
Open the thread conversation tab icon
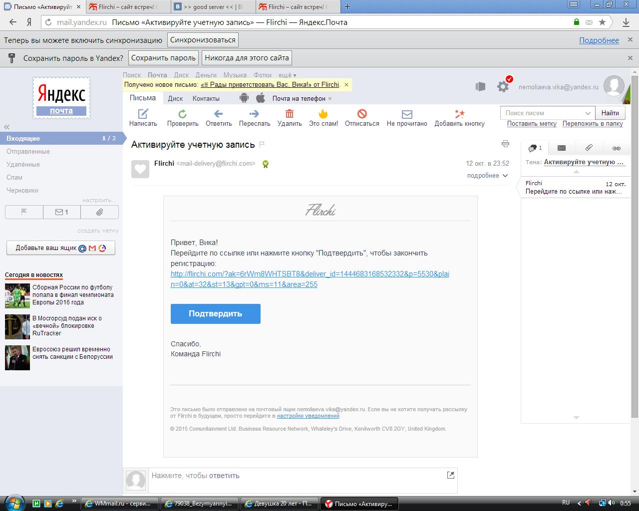coord(535,148)
